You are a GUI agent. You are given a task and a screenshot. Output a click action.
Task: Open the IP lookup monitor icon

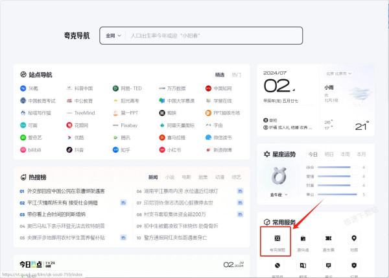[329, 266]
